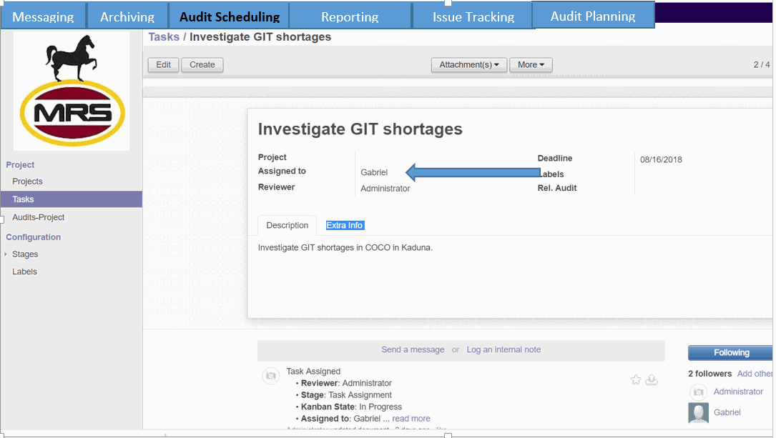Click the Create button

tap(202, 65)
